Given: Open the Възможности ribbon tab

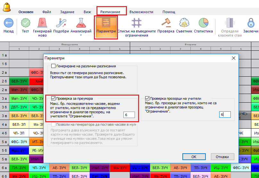Looking at the screenshot, I should (x=141, y=12).
